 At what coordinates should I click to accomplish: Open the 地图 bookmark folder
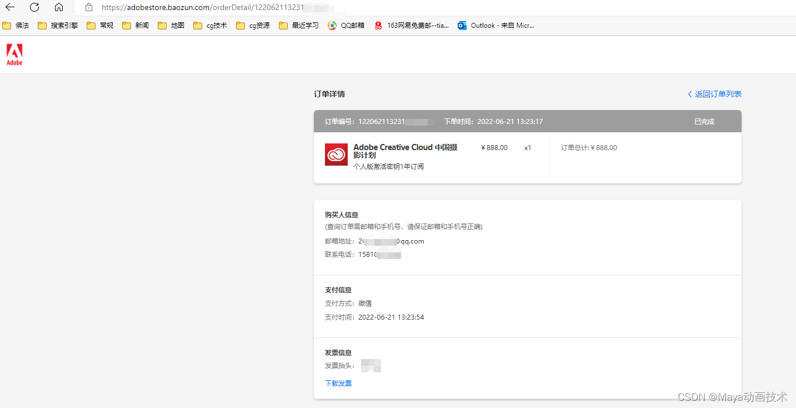coord(171,26)
